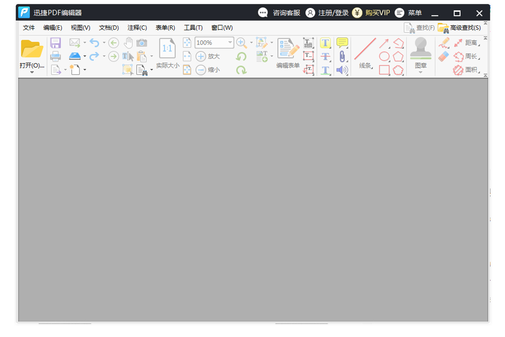
Task: Select the oval shape tool
Action: tap(384, 56)
